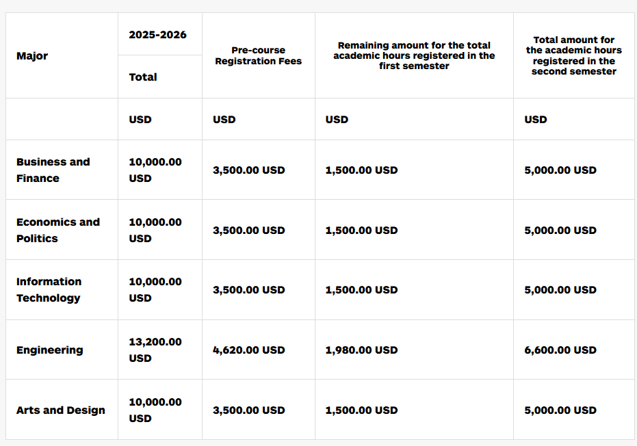Viewport: 637px width, 446px height.
Task: Click the Engineering major cell
Action: pos(49,350)
